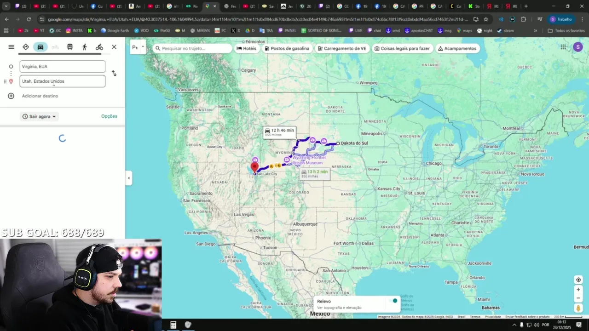The image size is (589, 331).
Task: Collapse the side panel arrow
Action: (x=129, y=178)
